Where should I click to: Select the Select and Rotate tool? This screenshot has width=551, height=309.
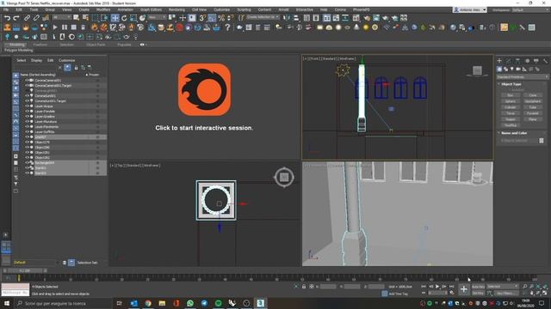[x=124, y=18]
